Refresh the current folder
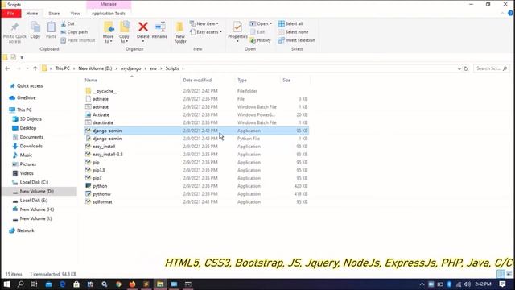515x290 pixels. pos(466,68)
